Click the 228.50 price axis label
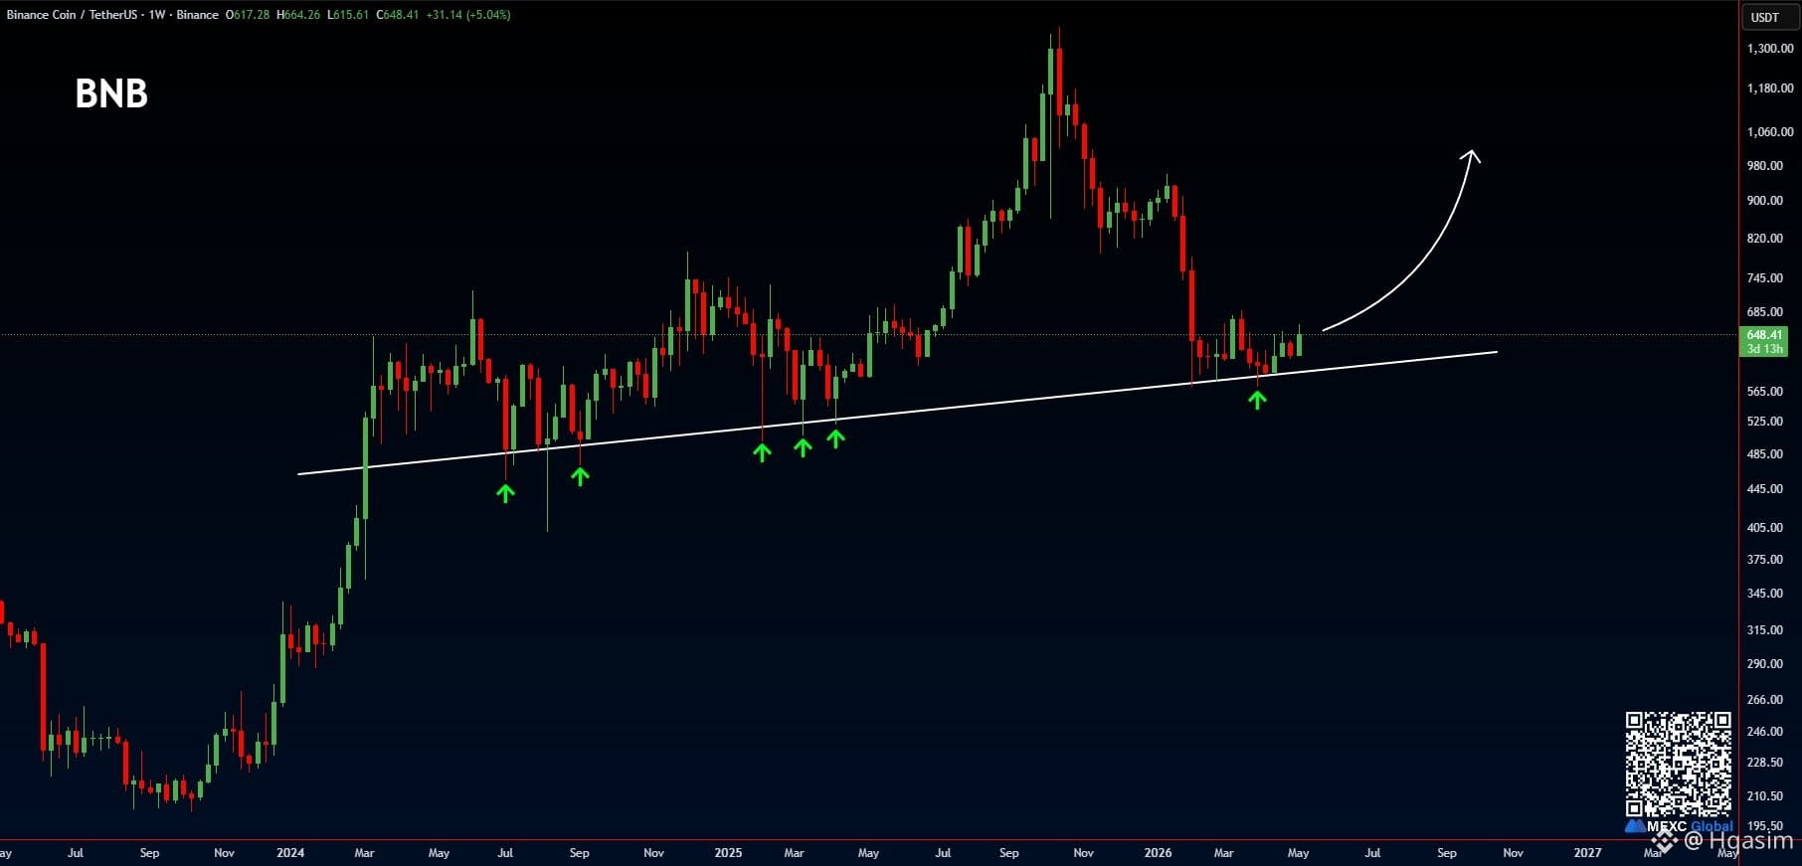Image resolution: width=1802 pixels, height=866 pixels. click(x=1765, y=763)
